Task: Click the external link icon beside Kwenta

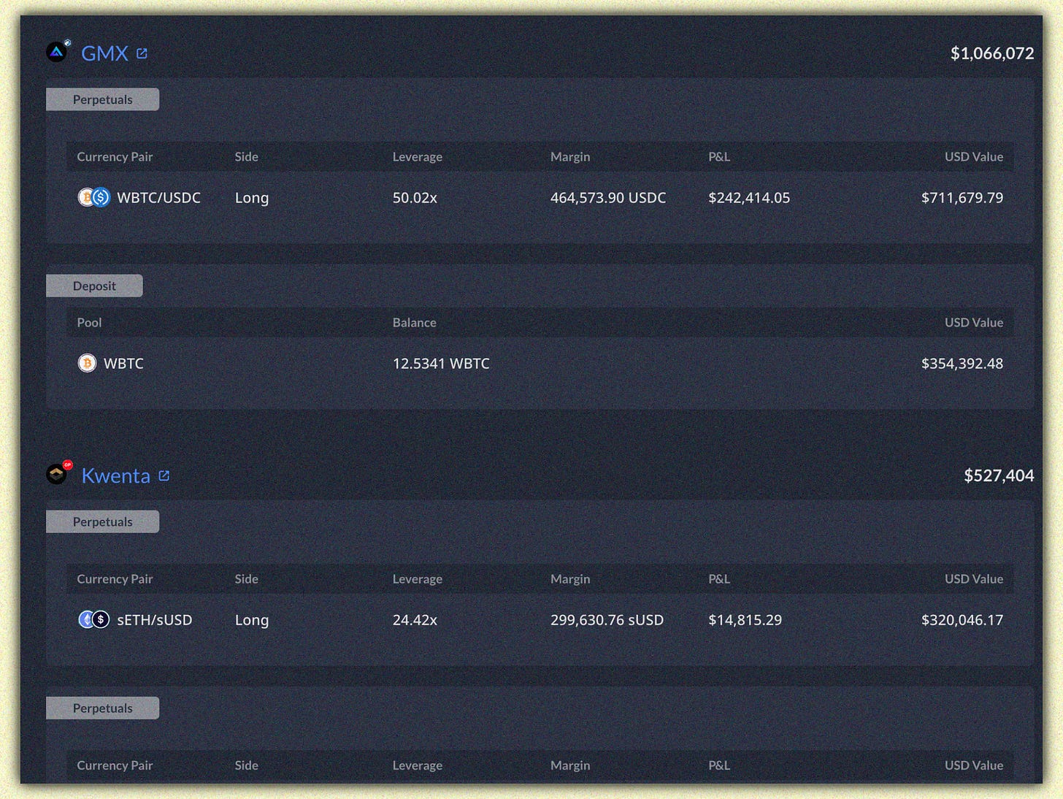Action: pos(164,475)
